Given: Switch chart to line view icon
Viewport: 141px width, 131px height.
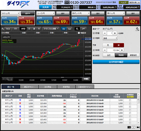Looking at the screenshot, I should (x=83, y=29).
